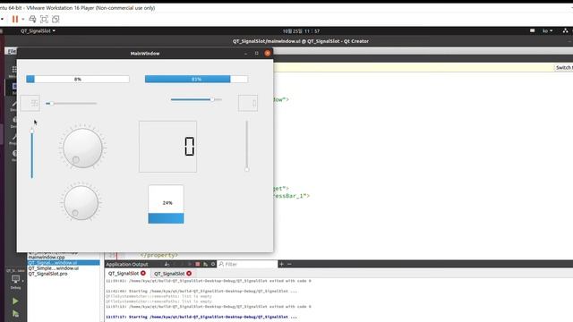Open the File menu in Qt Creator

(x=12, y=51)
